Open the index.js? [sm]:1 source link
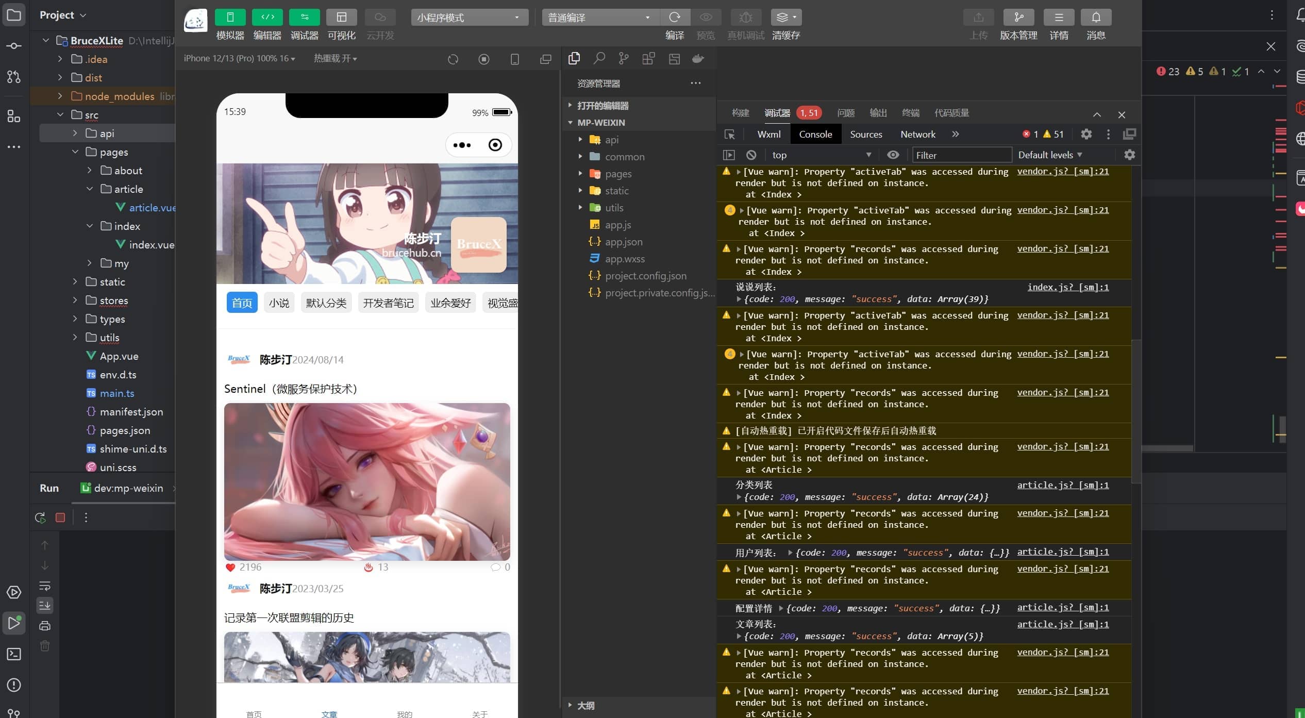Image resolution: width=1305 pixels, height=718 pixels. [x=1068, y=288]
